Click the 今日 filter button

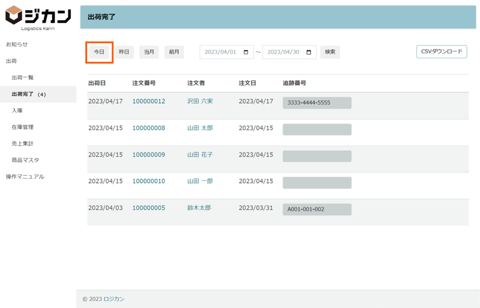(99, 52)
